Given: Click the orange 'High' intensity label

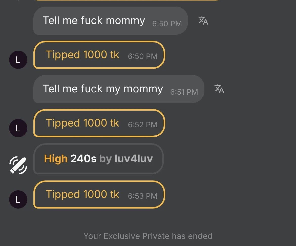Looking at the screenshot, I should tap(56, 159).
